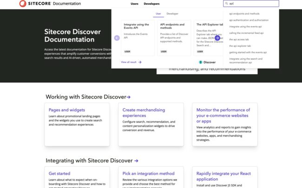
Task: Select 'api authentication and authorization' suggestion
Action: click(x=249, y=20)
